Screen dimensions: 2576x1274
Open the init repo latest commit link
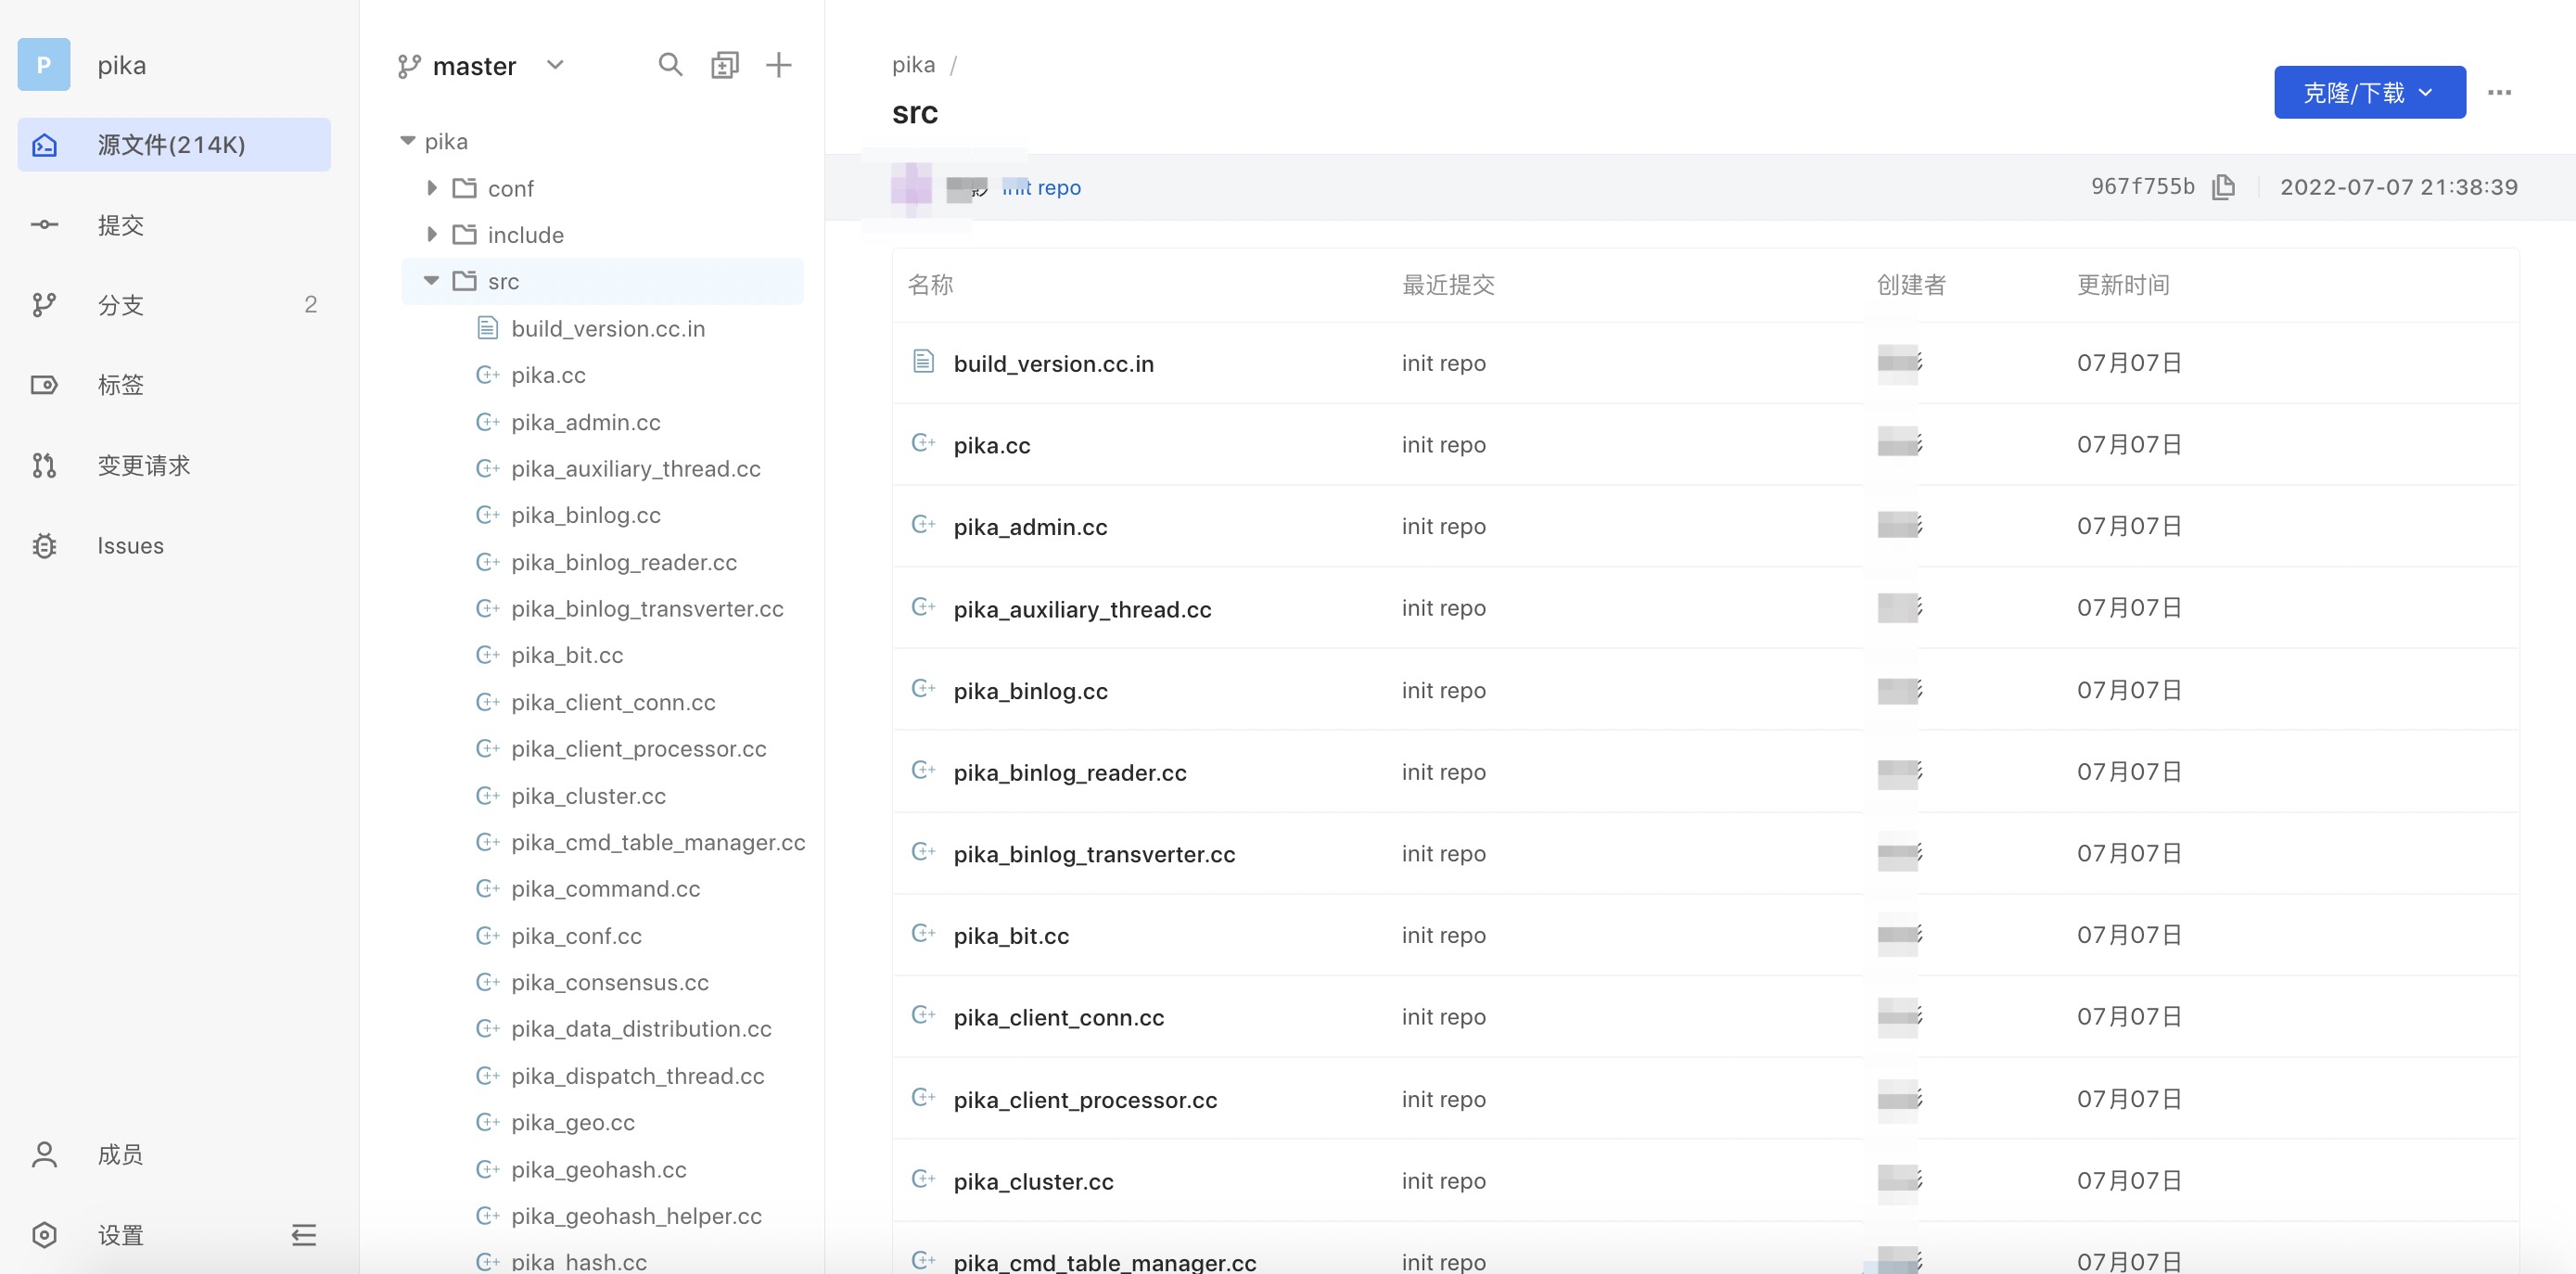point(1041,187)
